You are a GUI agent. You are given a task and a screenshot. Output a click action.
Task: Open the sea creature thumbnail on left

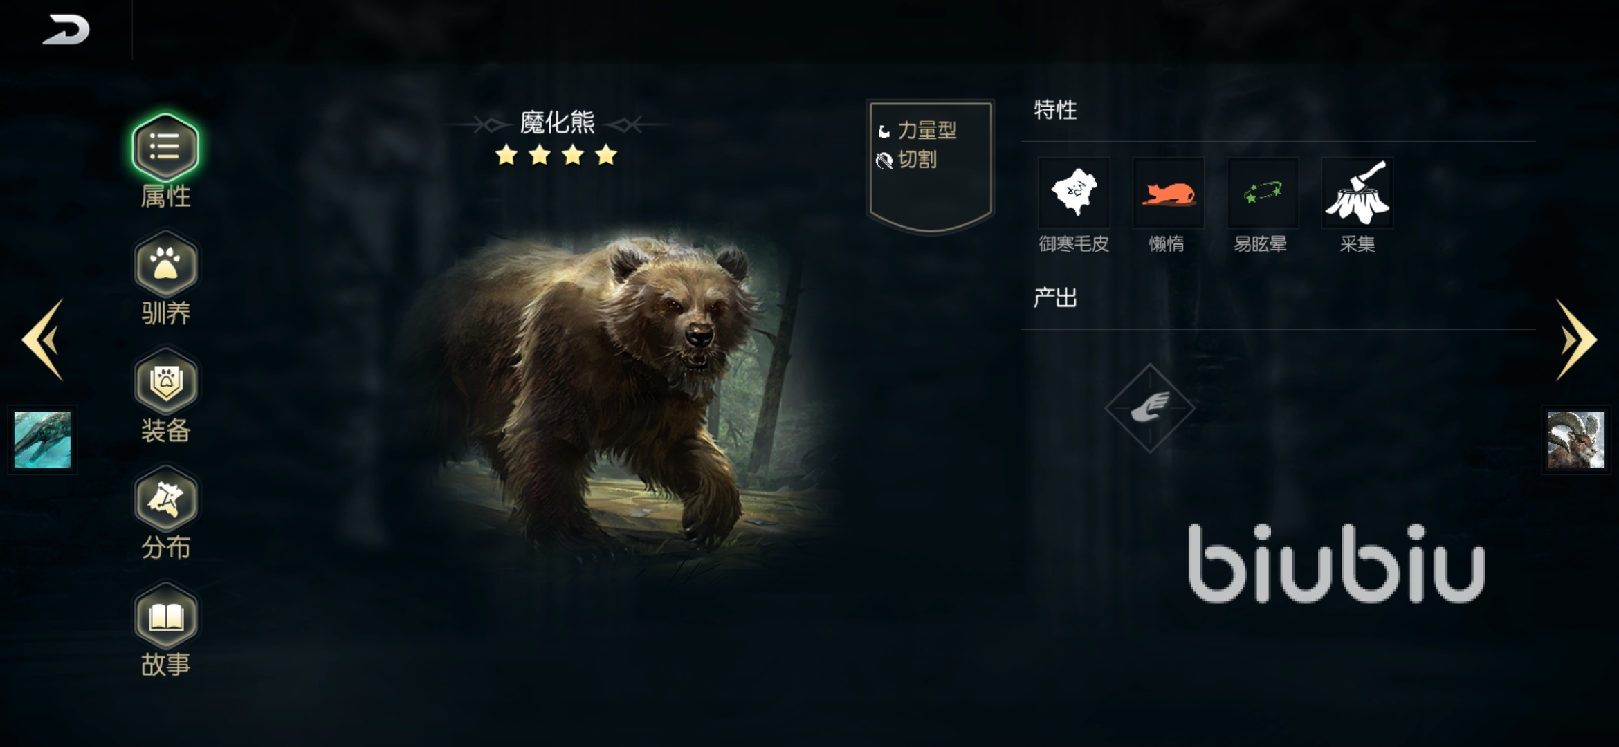(x=42, y=440)
